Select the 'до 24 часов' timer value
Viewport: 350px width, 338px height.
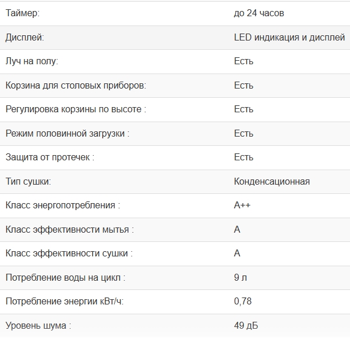(259, 13)
